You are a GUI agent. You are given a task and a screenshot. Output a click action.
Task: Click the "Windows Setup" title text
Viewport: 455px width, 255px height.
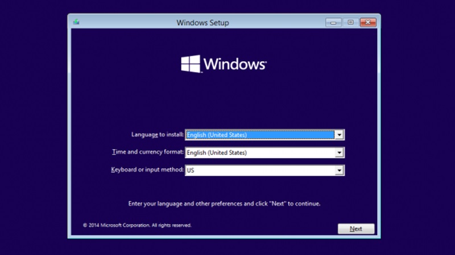202,23
